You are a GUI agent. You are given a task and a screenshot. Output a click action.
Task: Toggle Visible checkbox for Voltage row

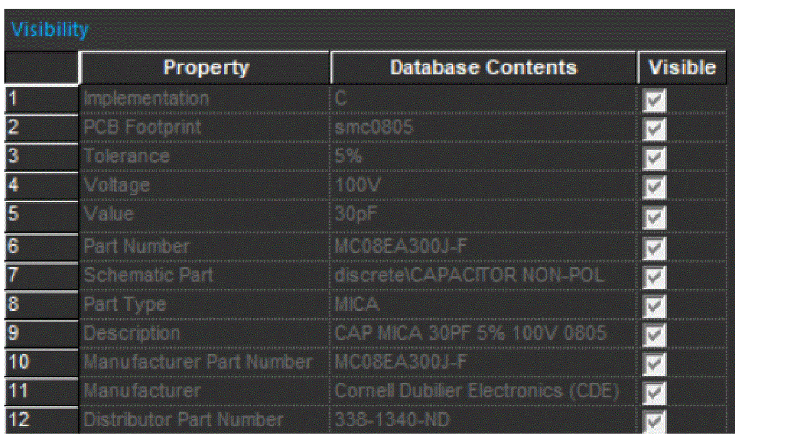click(655, 188)
